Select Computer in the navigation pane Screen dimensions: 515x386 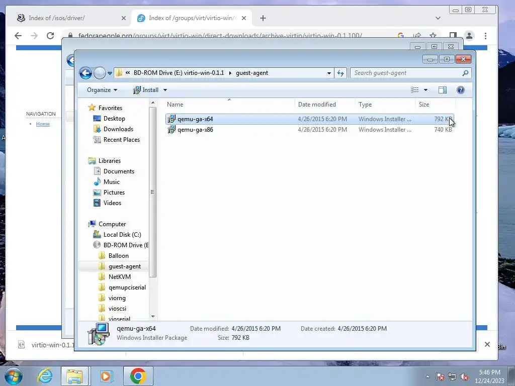point(112,224)
